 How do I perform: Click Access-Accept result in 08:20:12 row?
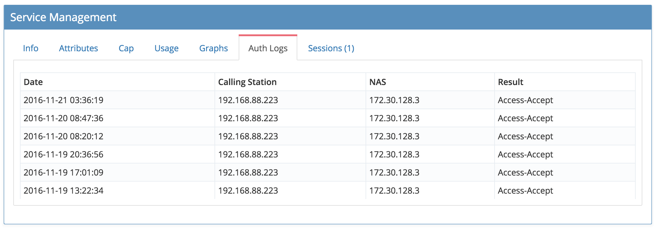click(x=525, y=136)
